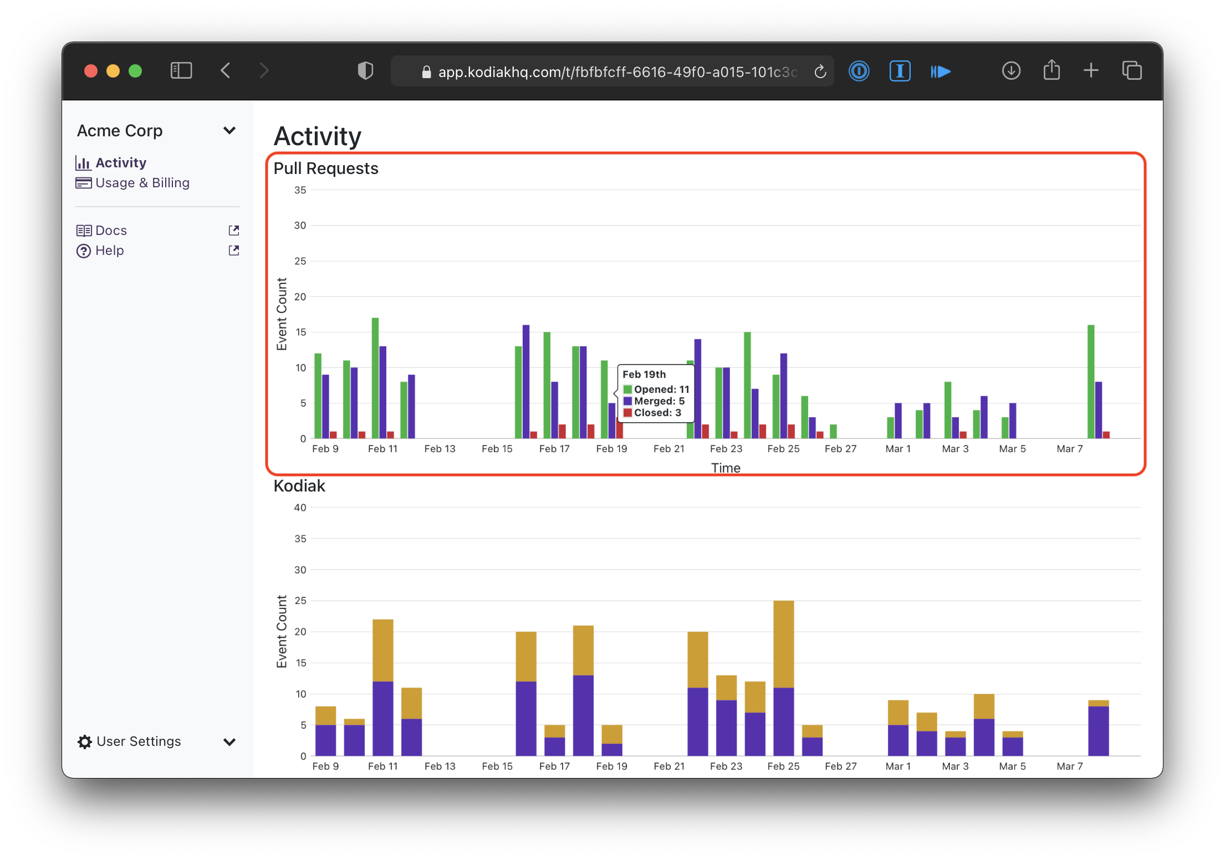1225x860 pixels.
Task: Open 1Password extension icon
Action: 859,71
